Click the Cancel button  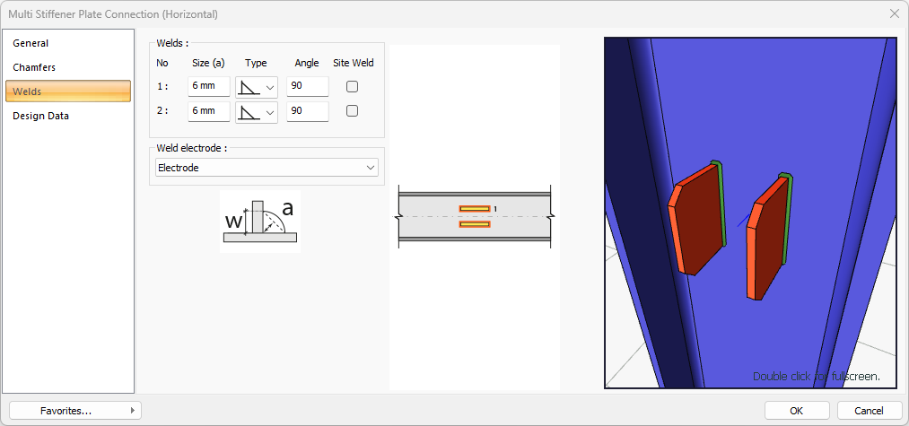pyautogui.click(x=869, y=411)
